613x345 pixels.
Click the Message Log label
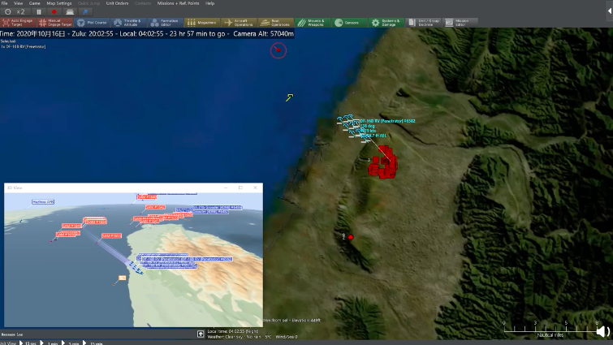(12, 334)
